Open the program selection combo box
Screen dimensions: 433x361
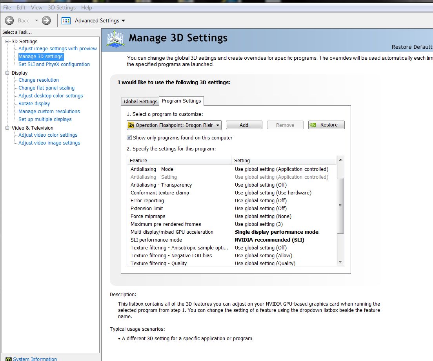coord(174,125)
